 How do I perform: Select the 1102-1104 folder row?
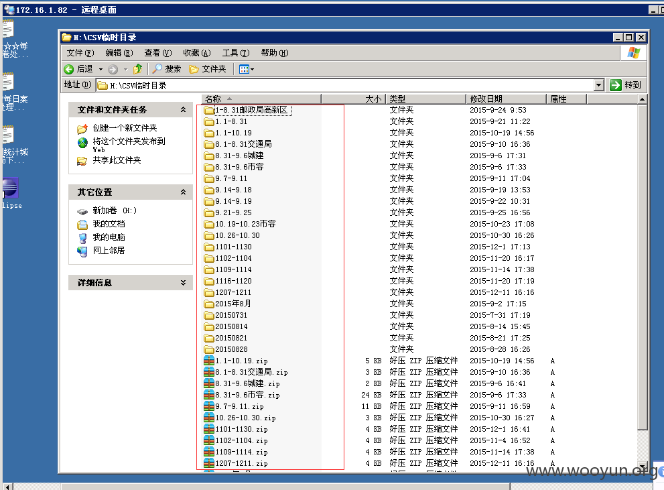233,258
